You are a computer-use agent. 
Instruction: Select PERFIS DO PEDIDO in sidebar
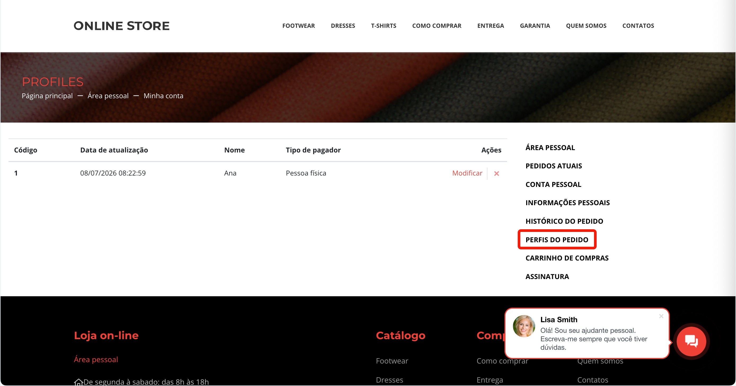(x=557, y=240)
